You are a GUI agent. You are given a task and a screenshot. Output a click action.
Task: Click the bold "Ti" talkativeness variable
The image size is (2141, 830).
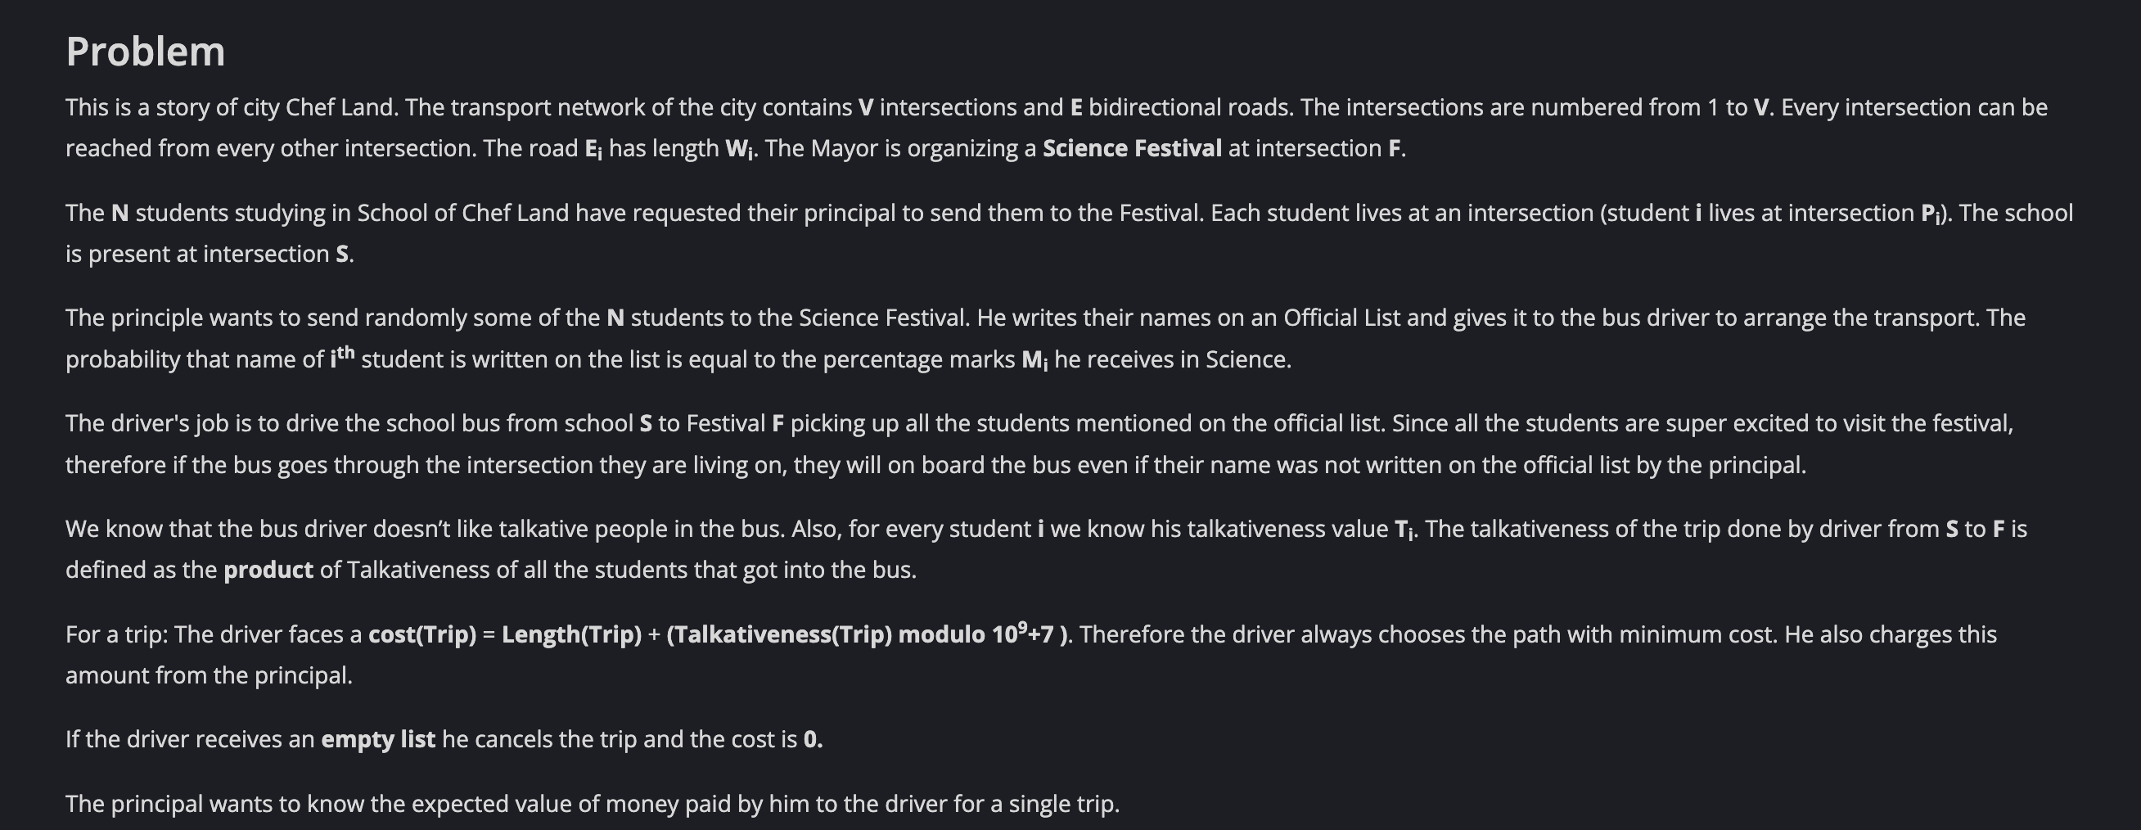(1403, 530)
